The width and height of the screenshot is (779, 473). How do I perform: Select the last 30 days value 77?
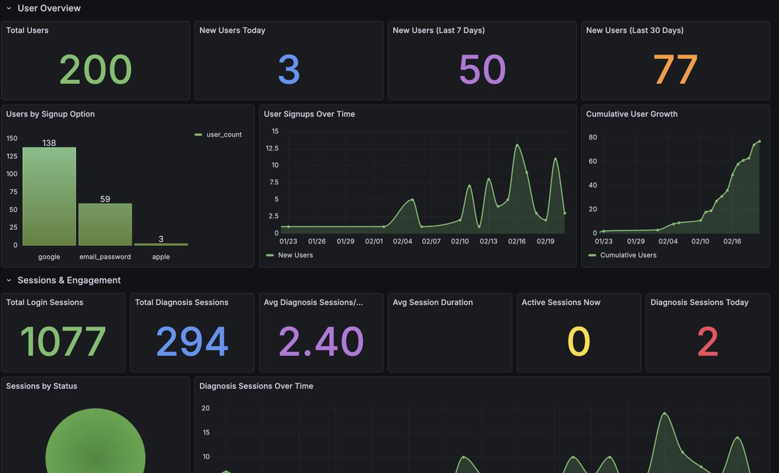[675, 69]
